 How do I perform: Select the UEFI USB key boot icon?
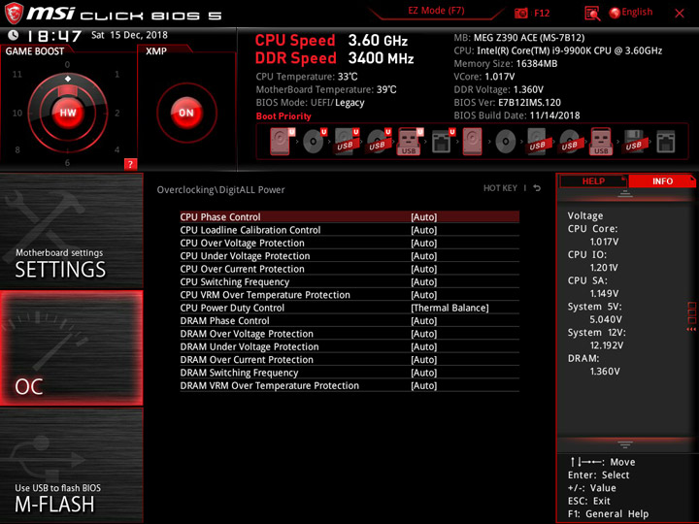tap(410, 142)
